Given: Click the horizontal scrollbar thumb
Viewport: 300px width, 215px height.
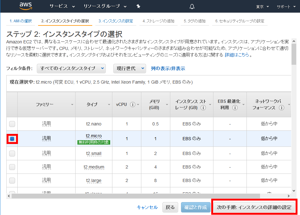Looking at the screenshot, I should pyautogui.click(x=136, y=196).
